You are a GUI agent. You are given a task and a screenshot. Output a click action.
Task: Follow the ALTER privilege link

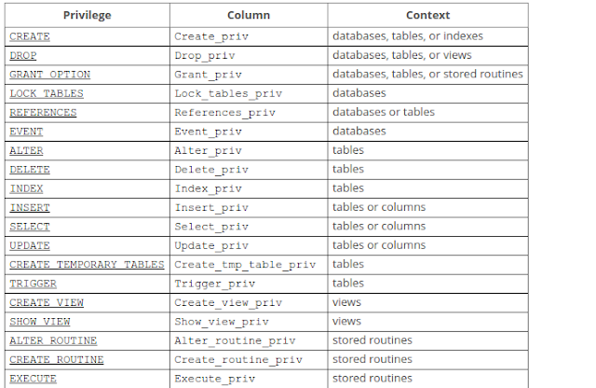click(26, 151)
